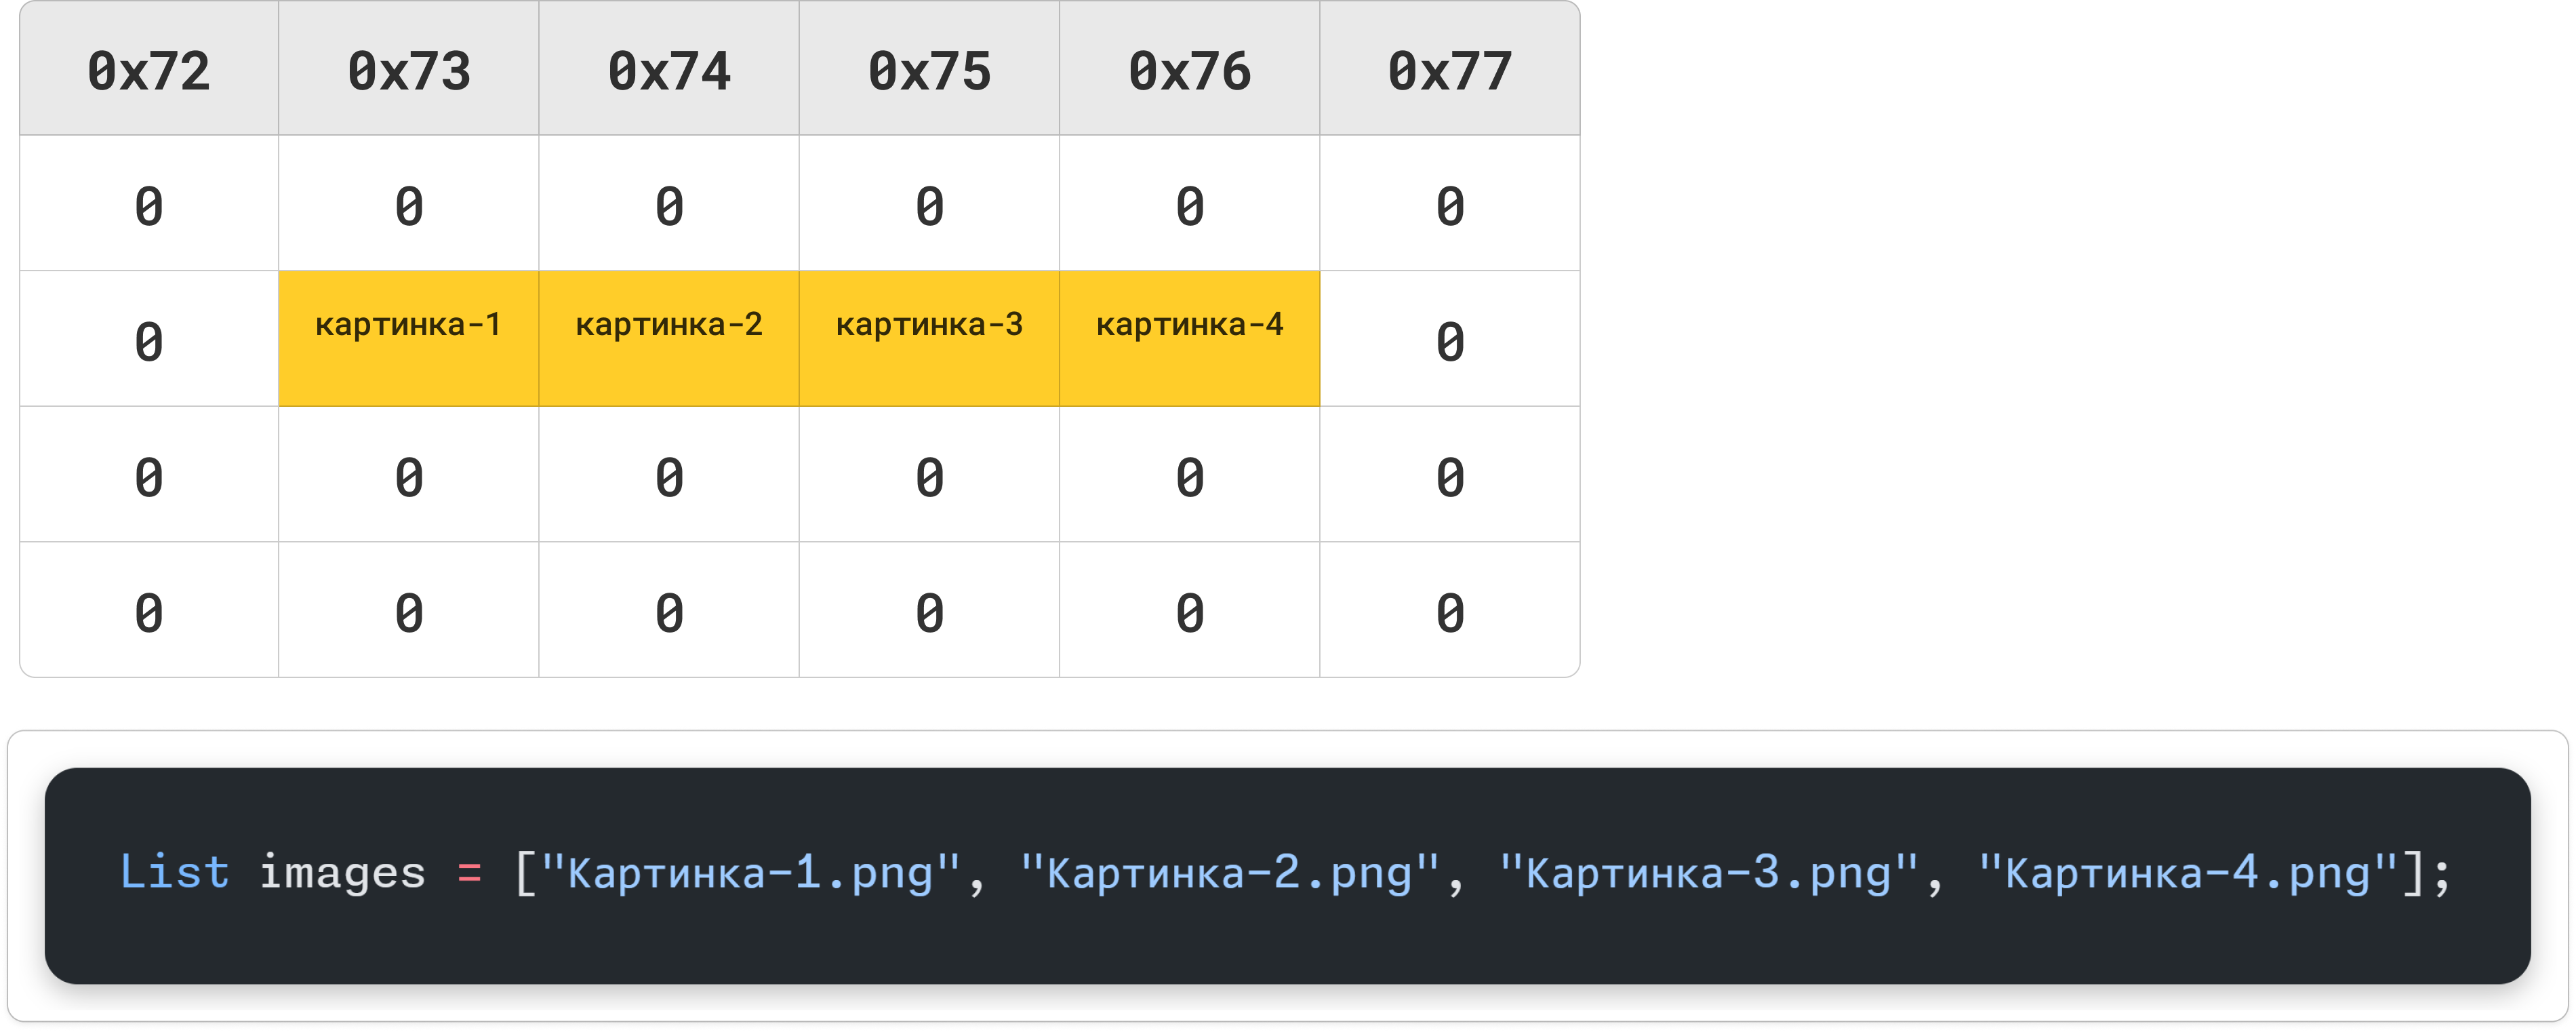
Task: Select the yellow картинка-1 cell
Action: point(409,338)
